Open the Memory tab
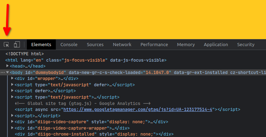The image size is (266, 137). pyautogui.click(x=186, y=45)
